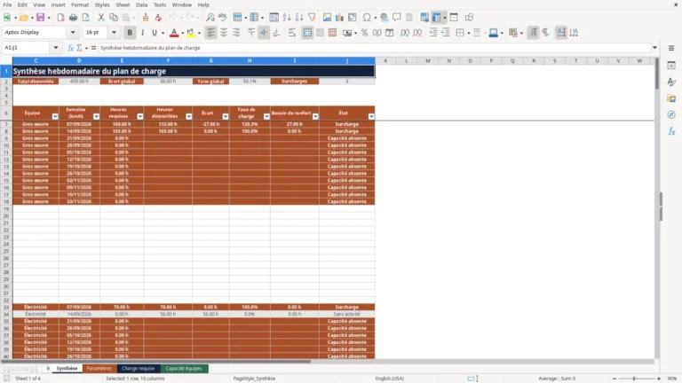The image size is (682, 383).
Task: Open the Styles menu
Action: pyautogui.click(x=102, y=4)
